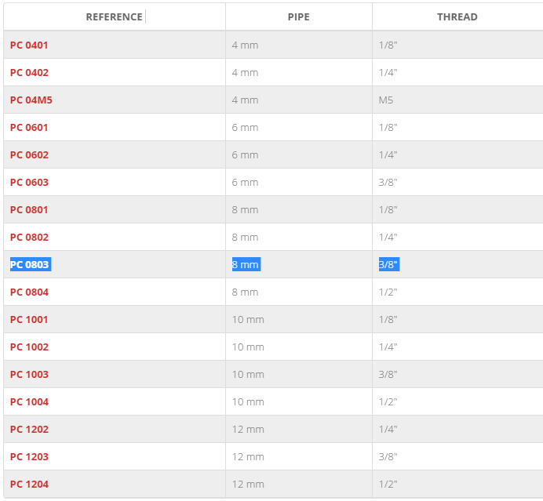Open the PC 0402 reference link

pos(30,73)
